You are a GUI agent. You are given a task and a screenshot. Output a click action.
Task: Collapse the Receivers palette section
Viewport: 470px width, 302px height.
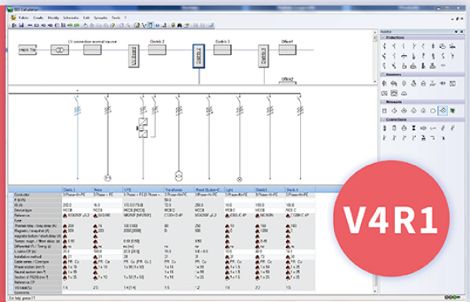coord(383,75)
